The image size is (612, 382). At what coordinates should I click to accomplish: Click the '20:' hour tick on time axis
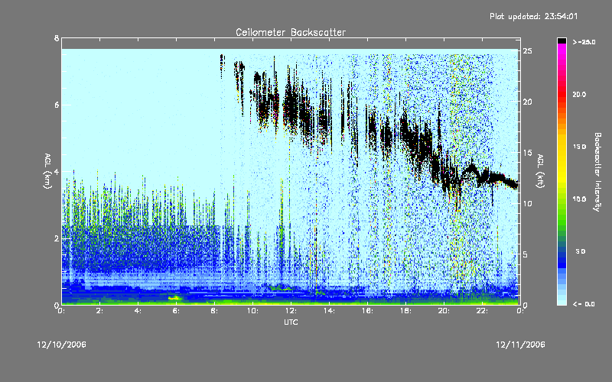[x=444, y=311]
